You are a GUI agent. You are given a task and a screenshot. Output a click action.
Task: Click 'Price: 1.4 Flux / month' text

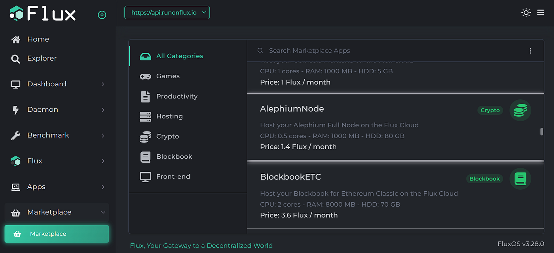[x=298, y=146]
